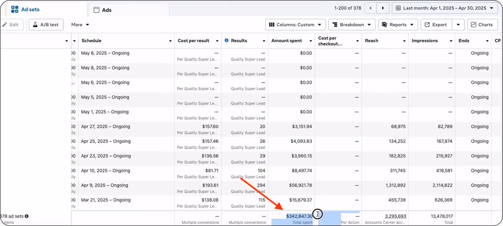
Task: Open the Breakdown dropdown
Action: (x=352, y=25)
